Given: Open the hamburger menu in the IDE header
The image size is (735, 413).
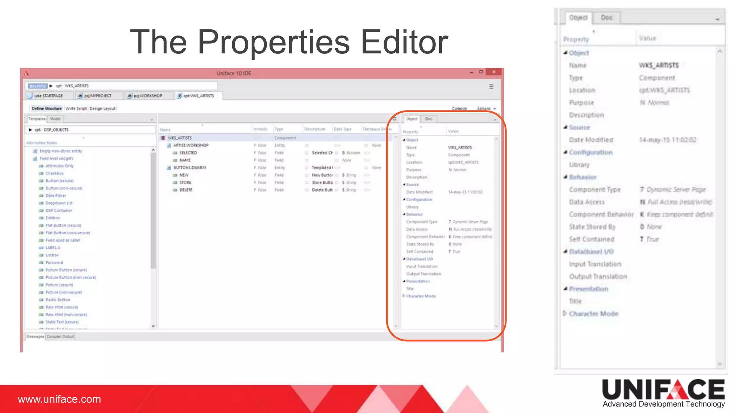Looking at the screenshot, I should [491, 86].
